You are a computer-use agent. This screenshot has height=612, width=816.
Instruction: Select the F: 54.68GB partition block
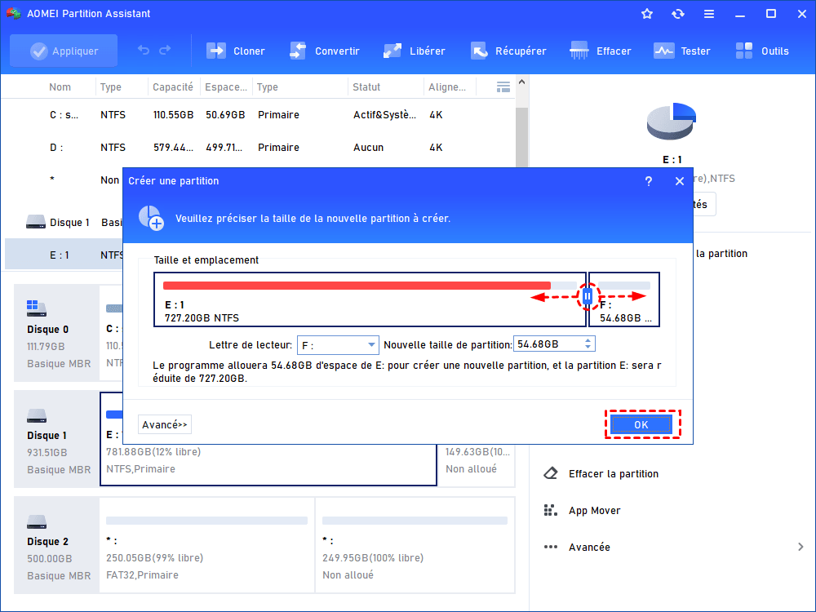(x=624, y=299)
